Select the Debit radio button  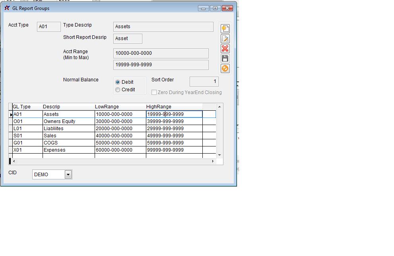(x=118, y=82)
